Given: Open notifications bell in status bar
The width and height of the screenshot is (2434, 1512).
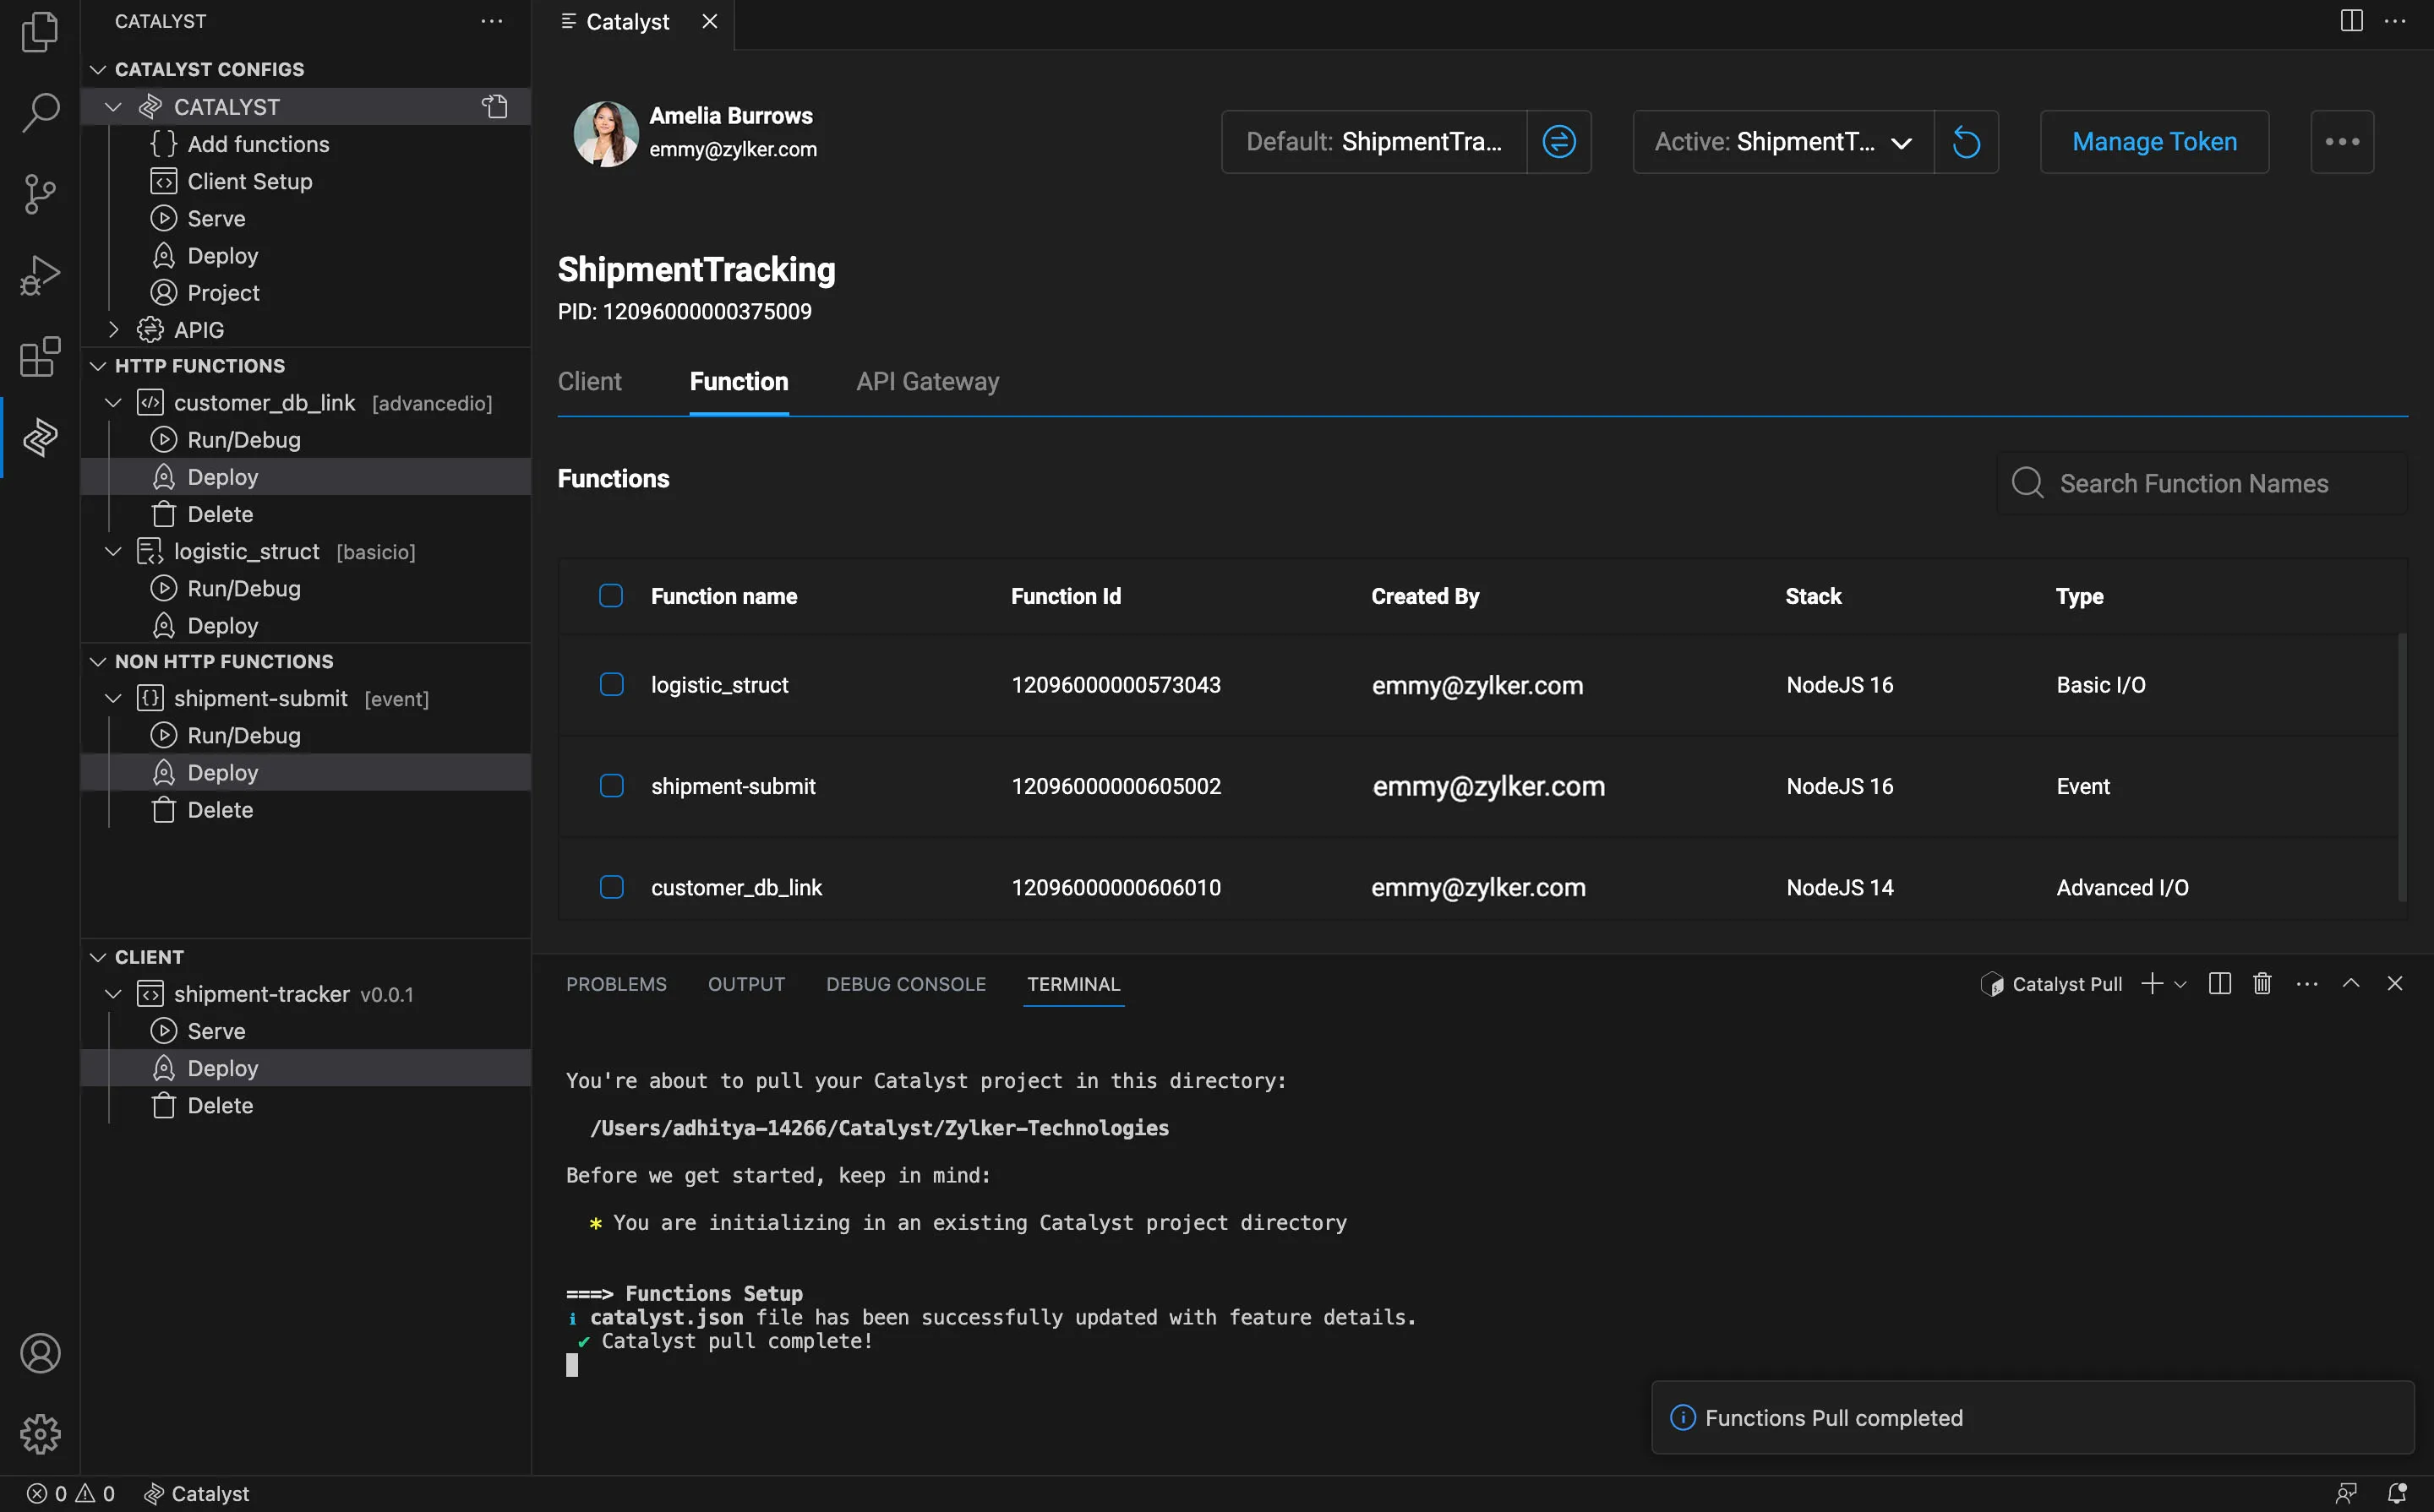Looking at the screenshot, I should coord(2397,1493).
